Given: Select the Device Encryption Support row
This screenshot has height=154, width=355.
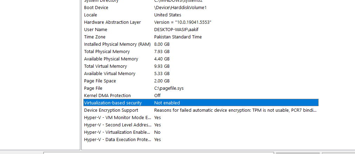Looking at the screenshot, I should tap(111, 110).
